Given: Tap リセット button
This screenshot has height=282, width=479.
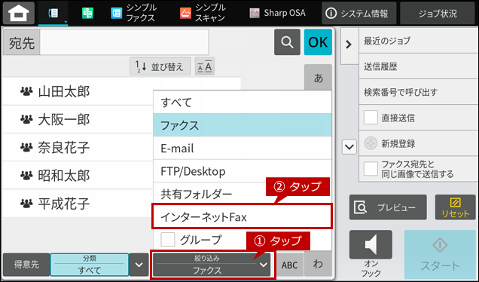Looking at the screenshot, I should (x=455, y=207).
